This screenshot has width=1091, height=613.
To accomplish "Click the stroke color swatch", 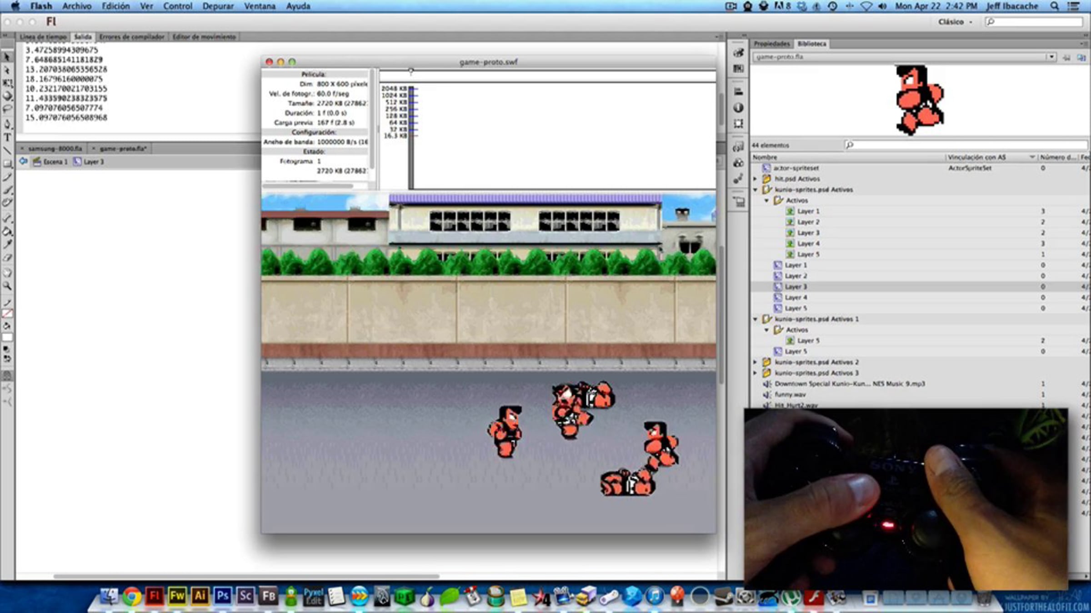I will click(7, 314).
